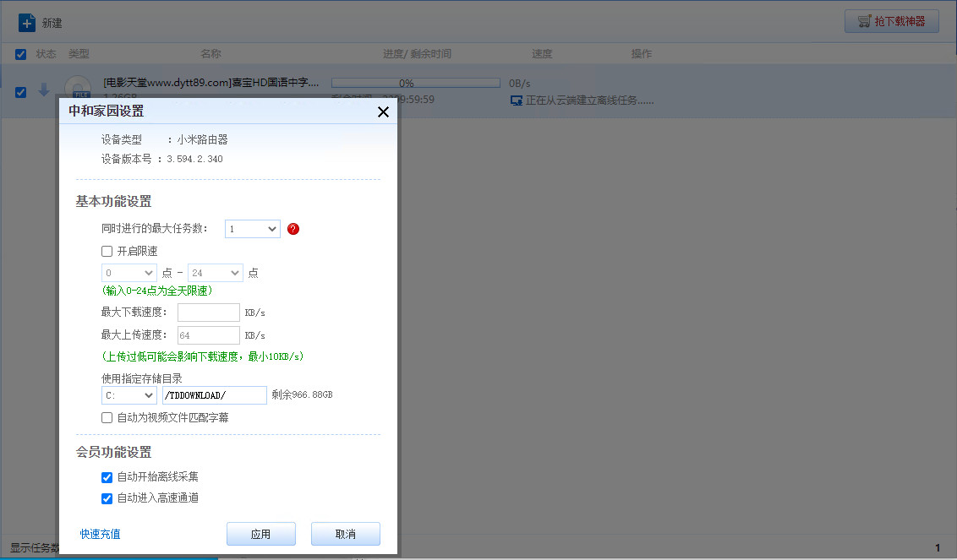
Task: Click the offline task cloud icon
Action: pos(516,101)
